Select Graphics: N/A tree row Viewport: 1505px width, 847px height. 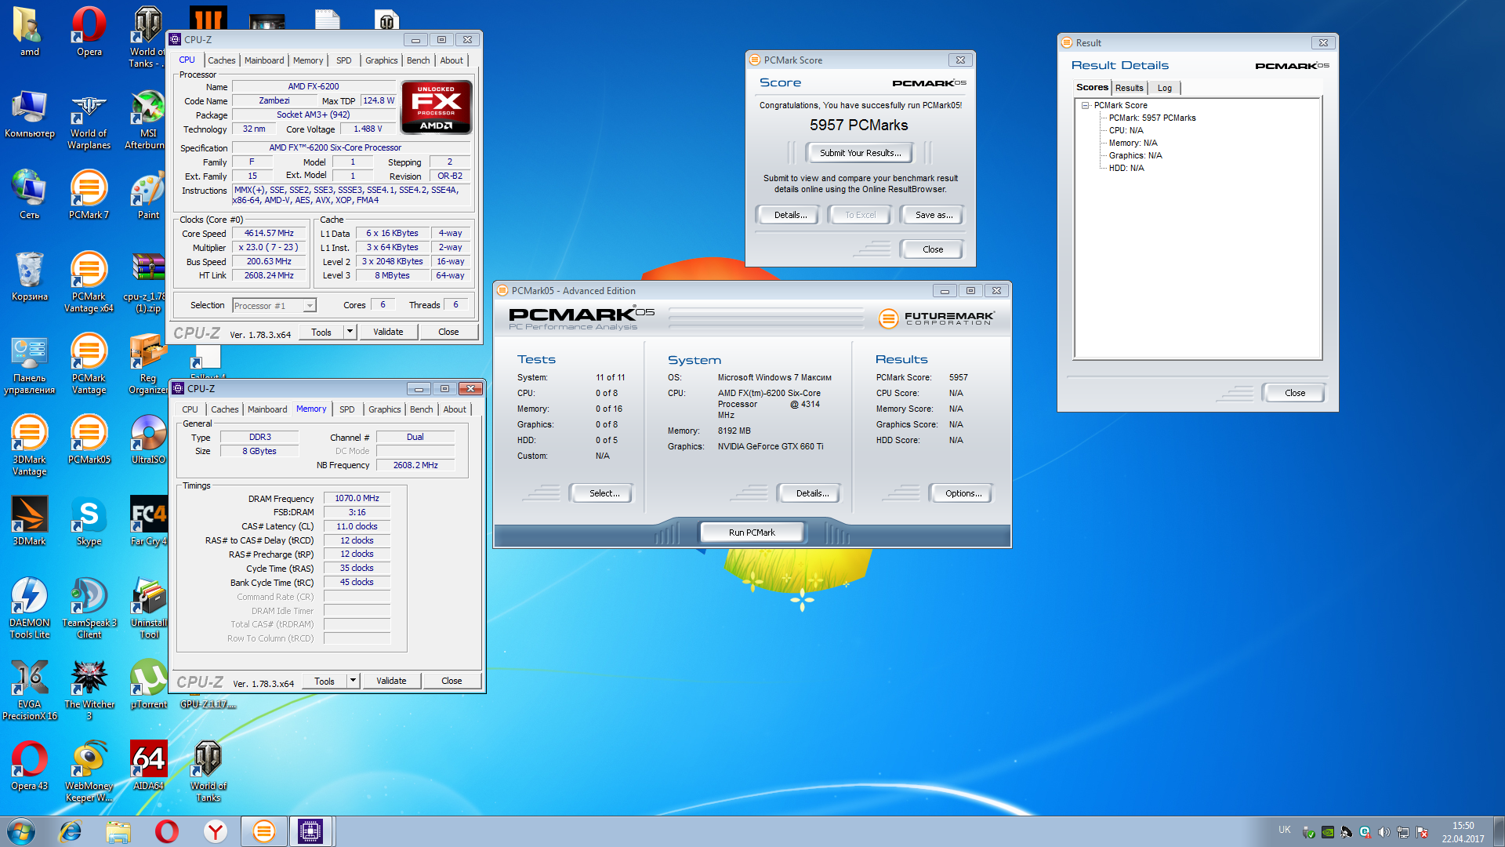pyautogui.click(x=1135, y=155)
